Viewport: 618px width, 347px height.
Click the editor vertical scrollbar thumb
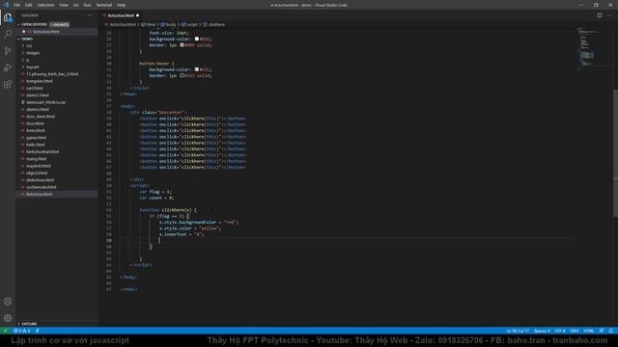pyautogui.click(x=615, y=153)
